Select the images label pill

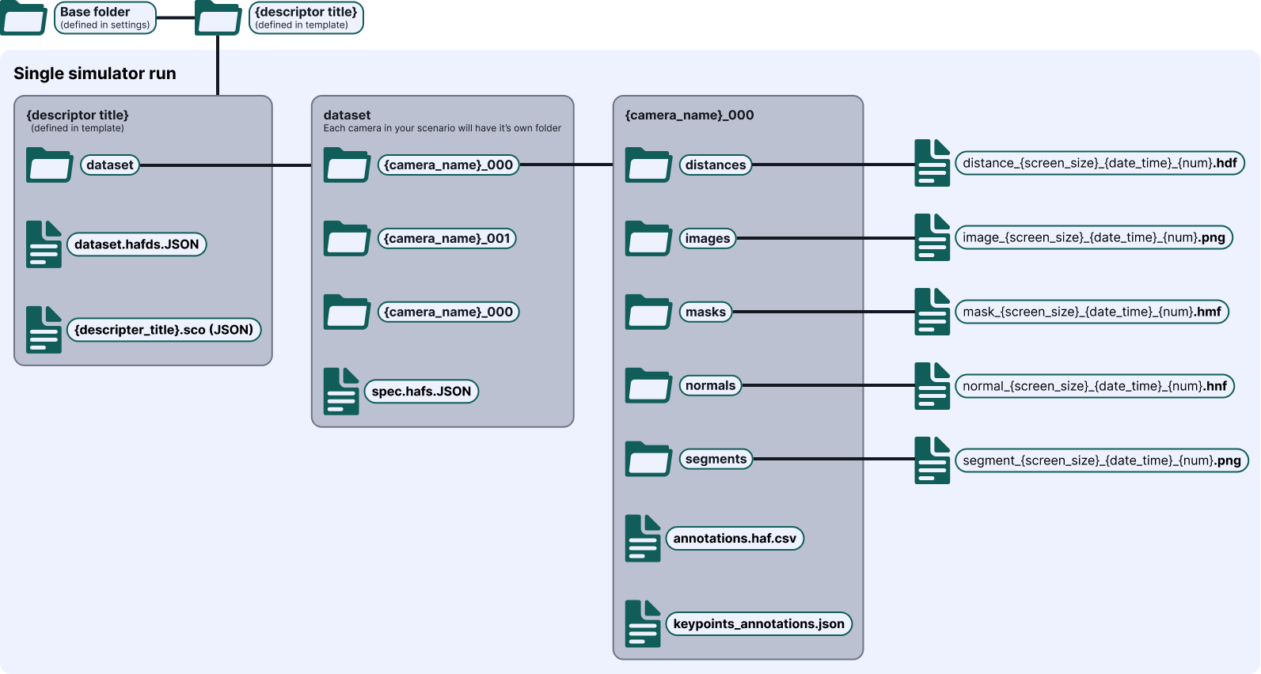(x=708, y=238)
